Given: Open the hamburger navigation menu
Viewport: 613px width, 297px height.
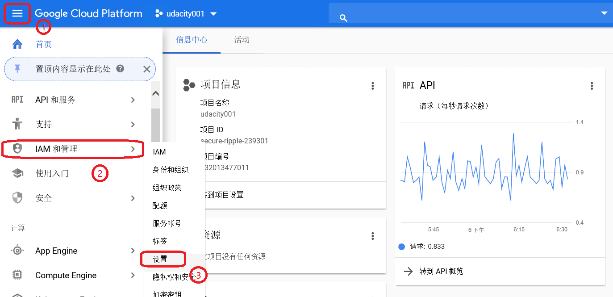Looking at the screenshot, I should coord(17,13).
